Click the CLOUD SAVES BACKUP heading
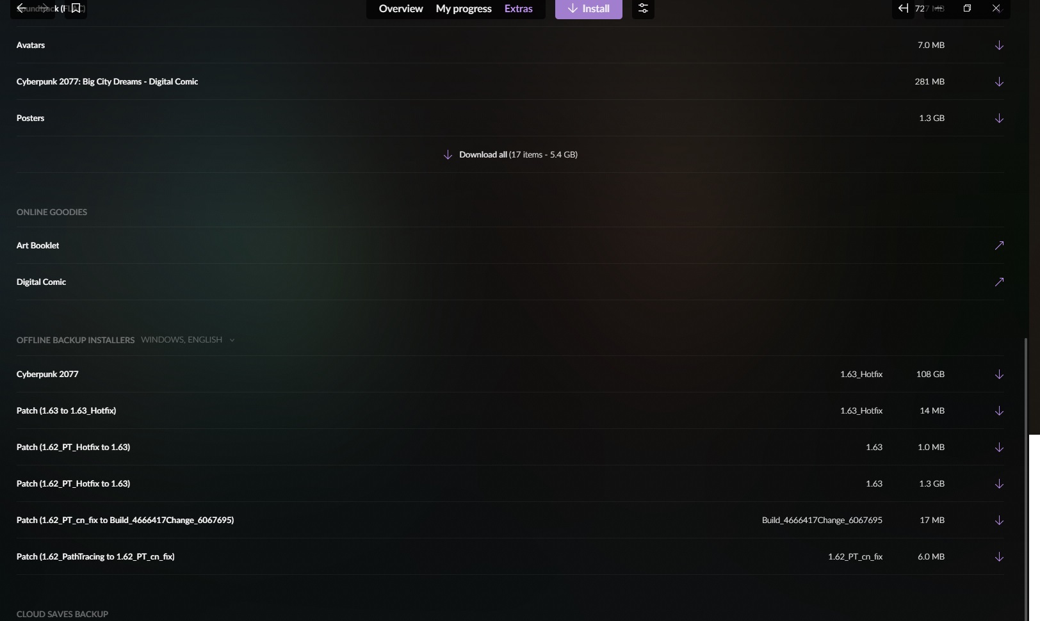This screenshot has width=1040, height=621. click(x=62, y=615)
